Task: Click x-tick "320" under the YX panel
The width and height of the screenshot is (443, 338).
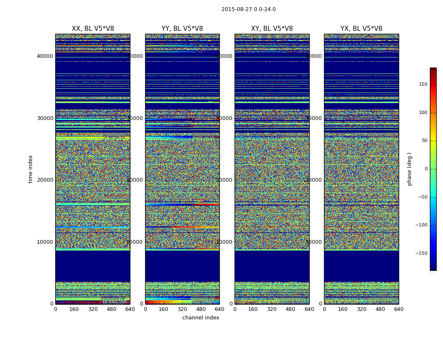Action: [x=362, y=309]
